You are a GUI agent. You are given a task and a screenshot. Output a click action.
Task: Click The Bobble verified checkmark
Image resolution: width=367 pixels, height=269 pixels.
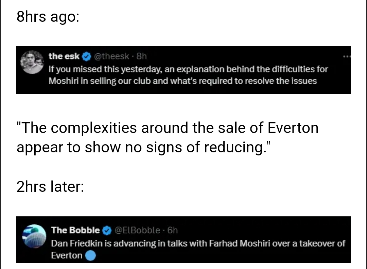click(107, 230)
